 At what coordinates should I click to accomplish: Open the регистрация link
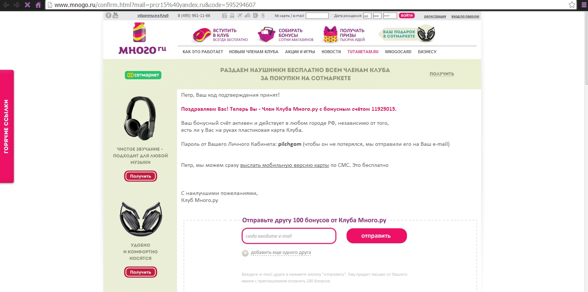tap(435, 16)
